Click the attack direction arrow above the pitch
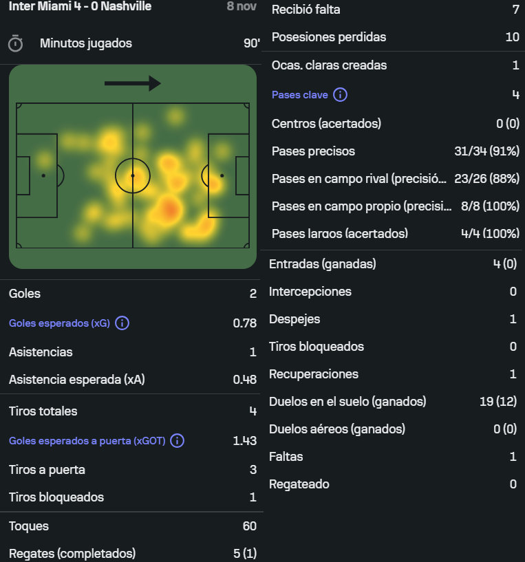Viewport: 525px width, 562px height. [132, 83]
